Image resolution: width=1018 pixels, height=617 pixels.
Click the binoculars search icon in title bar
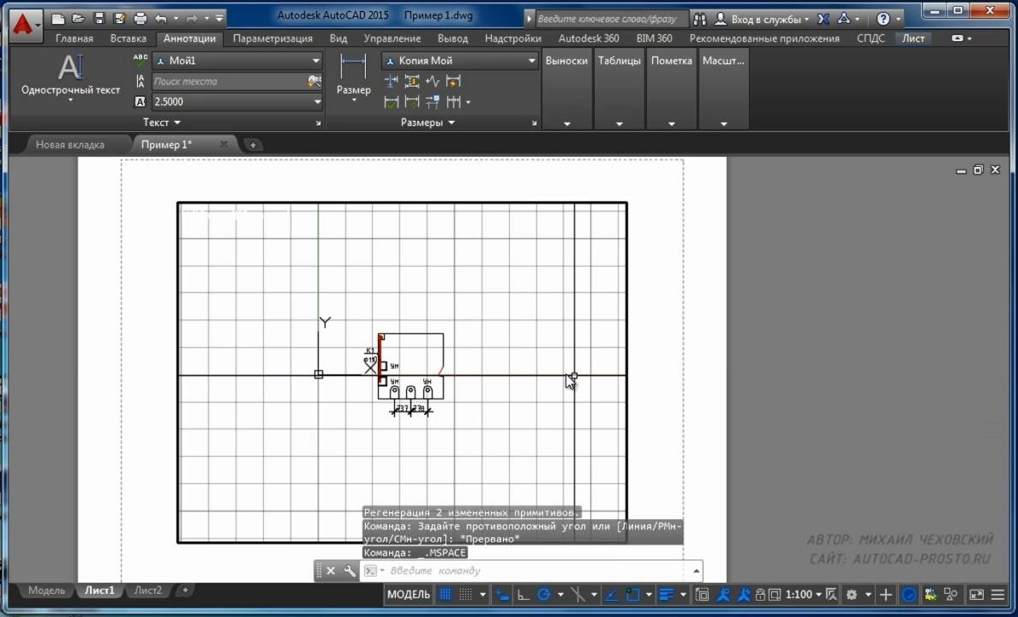(x=699, y=19)
